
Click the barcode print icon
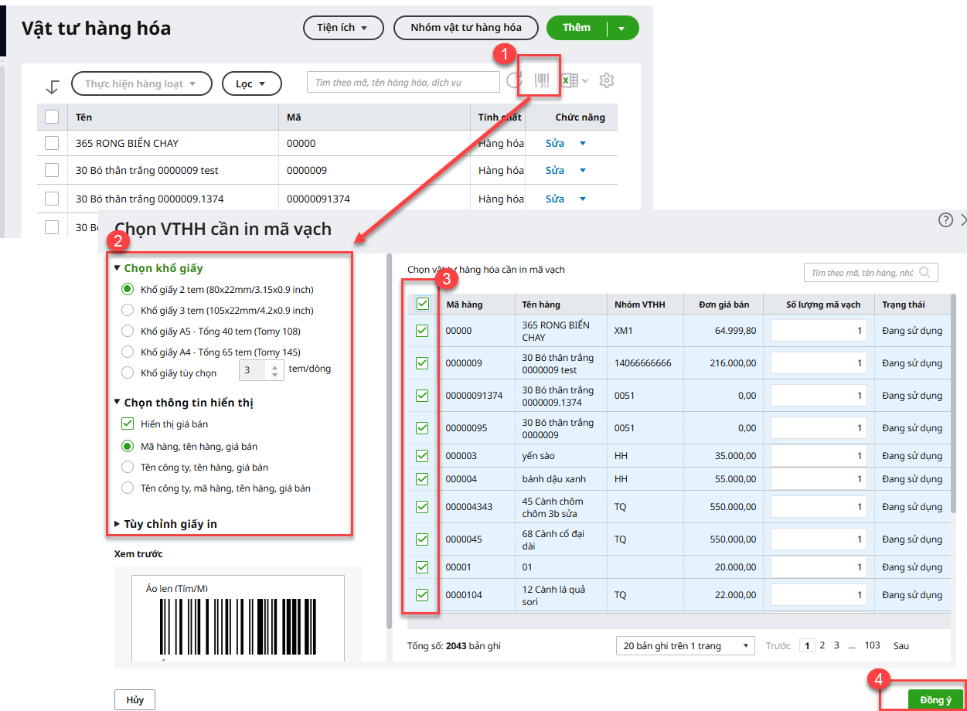[x=542, y=80]
